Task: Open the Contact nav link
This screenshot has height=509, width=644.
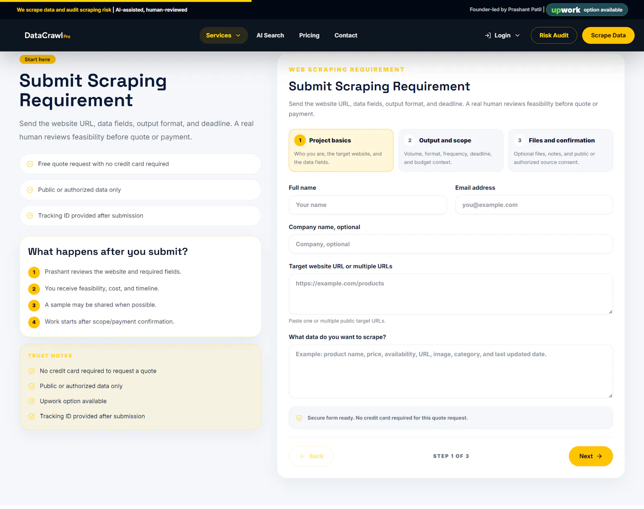Action: coord(346,35)
